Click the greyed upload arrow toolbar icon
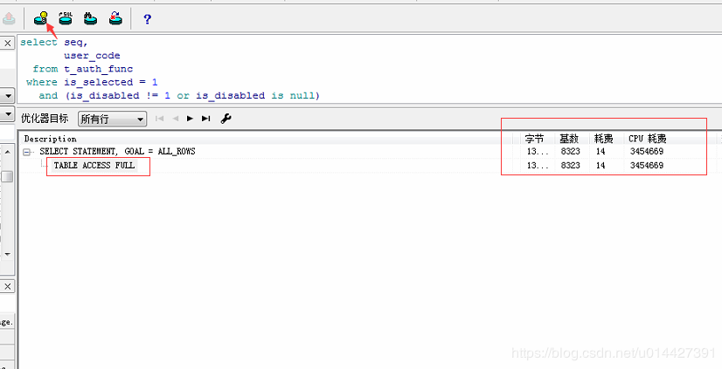The height and width of the screenshot is (369, 722). pyautogui.click(x=9, y=18)
